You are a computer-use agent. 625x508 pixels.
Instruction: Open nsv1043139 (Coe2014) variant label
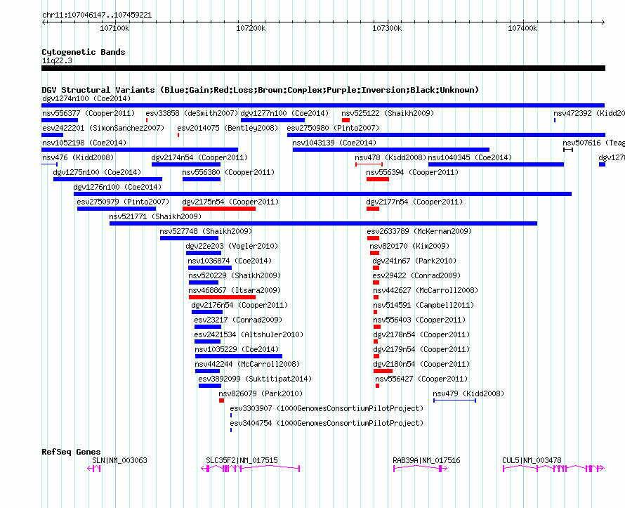pyautogui.click(x=334, y=143)
